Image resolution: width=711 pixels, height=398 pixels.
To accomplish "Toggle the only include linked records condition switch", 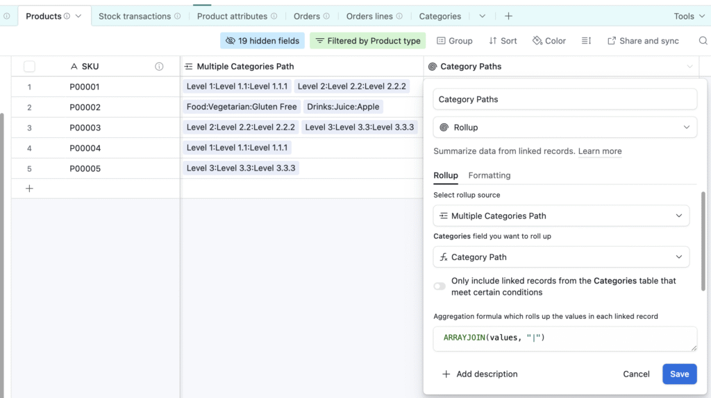I will (x=440, y=286).
